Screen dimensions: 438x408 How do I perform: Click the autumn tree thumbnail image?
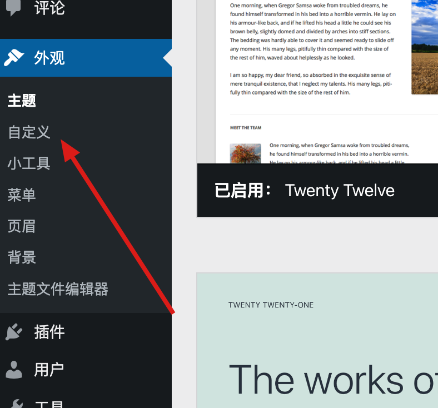(x=246, y=153)
